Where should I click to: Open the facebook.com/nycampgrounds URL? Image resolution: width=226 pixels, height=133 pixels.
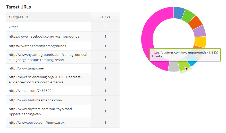click(x=44, y=37)
